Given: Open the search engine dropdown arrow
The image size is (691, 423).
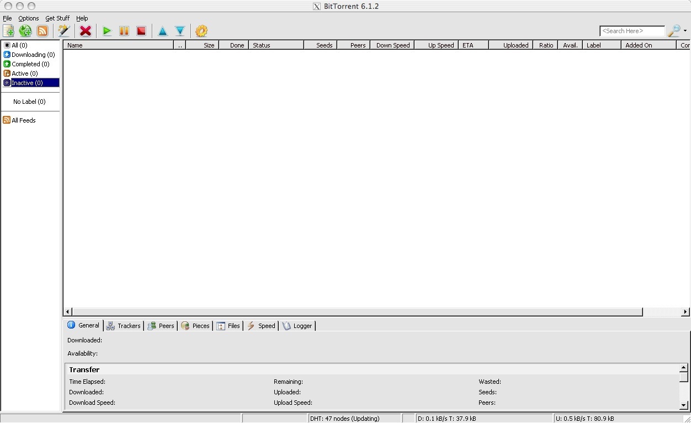Looking at the screenshot, I should (685, 31).
